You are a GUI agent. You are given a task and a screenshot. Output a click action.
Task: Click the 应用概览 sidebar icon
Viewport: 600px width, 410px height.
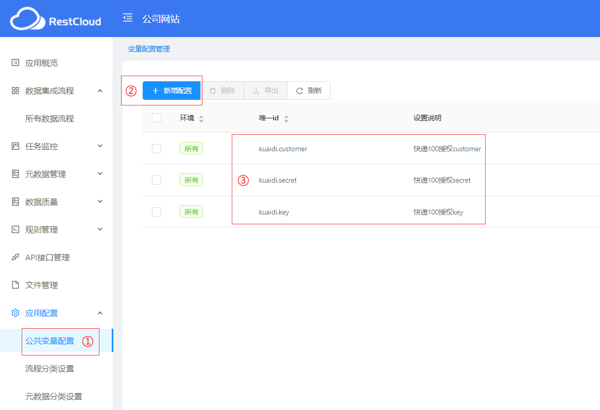pyautogui.click(x=15, y=63)
